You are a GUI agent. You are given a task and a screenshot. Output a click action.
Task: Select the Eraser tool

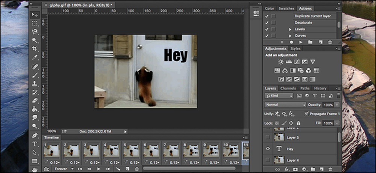pyautogui.click(x=35, y=101)
